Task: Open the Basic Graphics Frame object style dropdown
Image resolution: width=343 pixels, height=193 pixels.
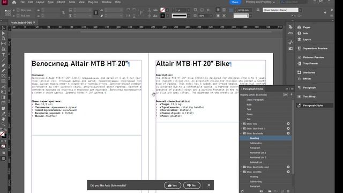Action: click(x=300, y=10)
